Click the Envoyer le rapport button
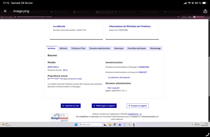The width and height of the screenshot is (210, 137). click(x=137, y=106)
